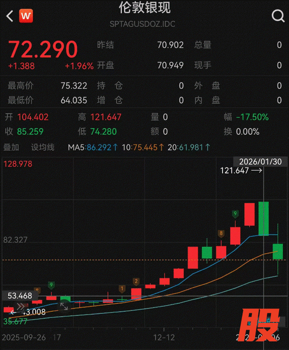Open 设均线 moving average settings

[42, 147]
